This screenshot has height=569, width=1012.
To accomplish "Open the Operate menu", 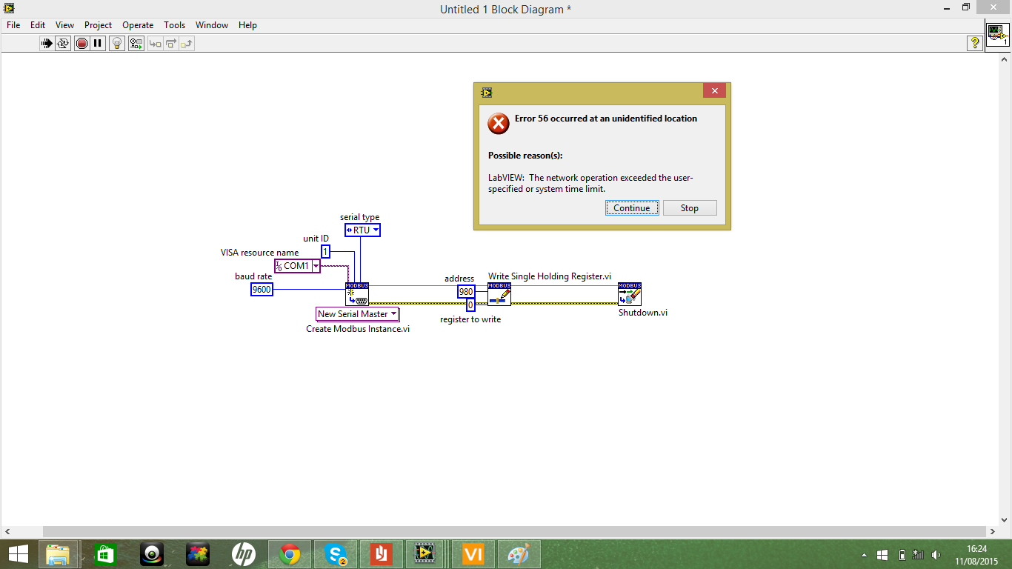I will coord(138,25).
